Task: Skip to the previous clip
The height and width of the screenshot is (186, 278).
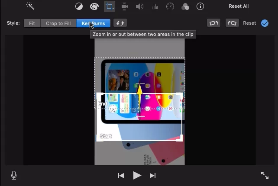Action: point(121,176)
